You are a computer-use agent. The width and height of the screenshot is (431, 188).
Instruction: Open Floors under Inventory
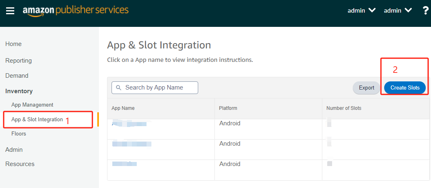tap(19, 133)
